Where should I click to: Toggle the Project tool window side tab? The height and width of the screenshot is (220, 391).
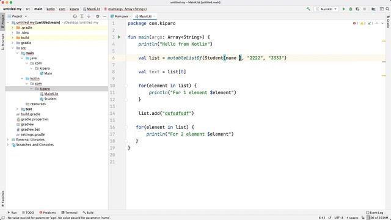[x=2, y=22]
